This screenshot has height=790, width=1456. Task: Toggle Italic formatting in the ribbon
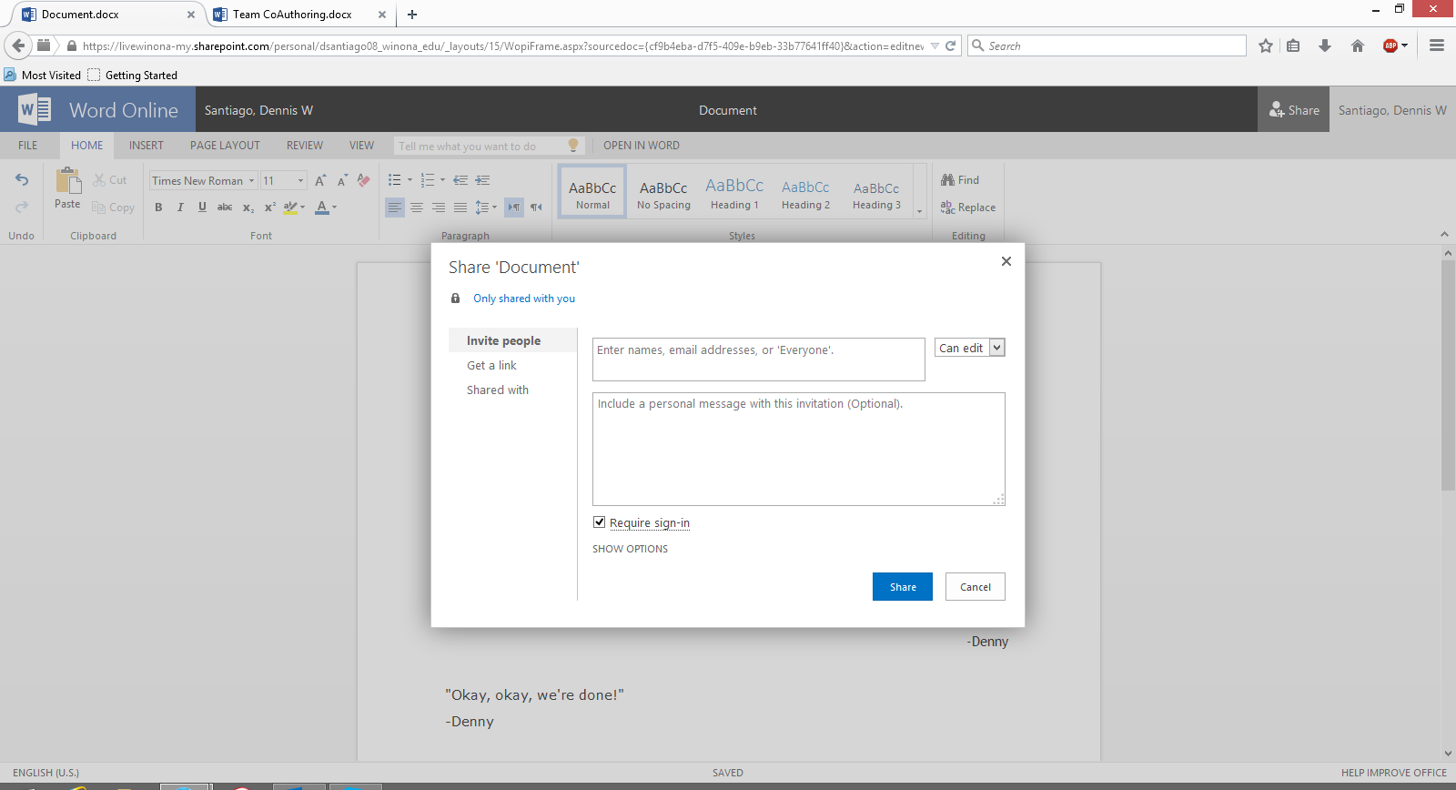click(180, 208)
